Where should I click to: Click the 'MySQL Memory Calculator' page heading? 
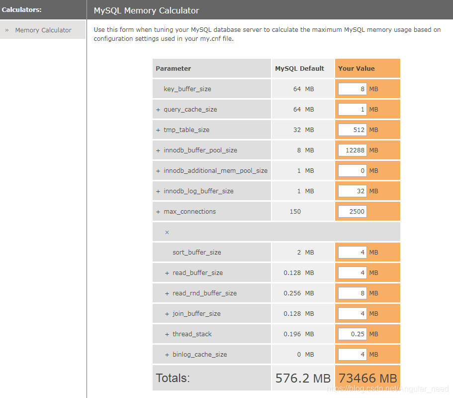(147, 10)
